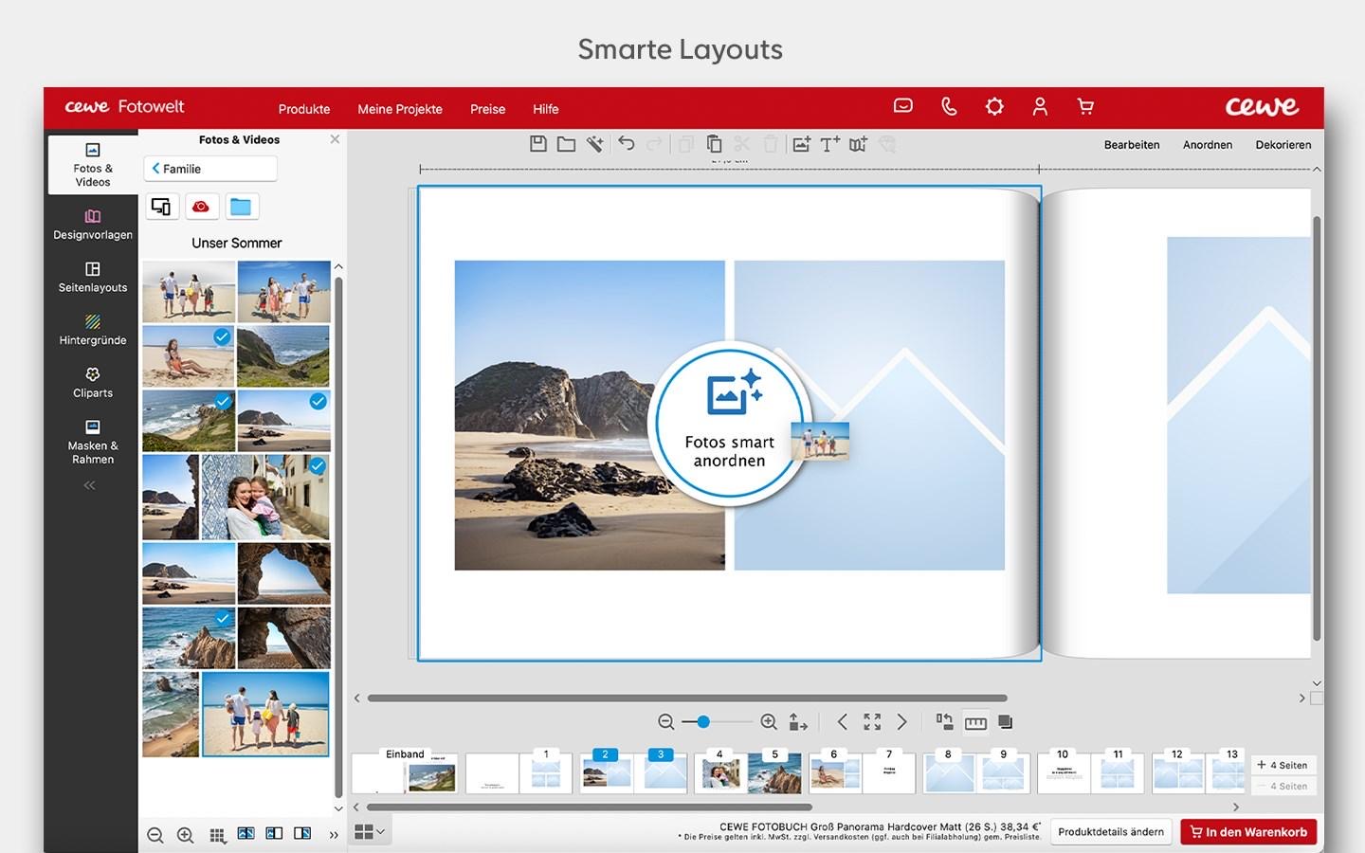Show photos on left page only

(274, 834)
